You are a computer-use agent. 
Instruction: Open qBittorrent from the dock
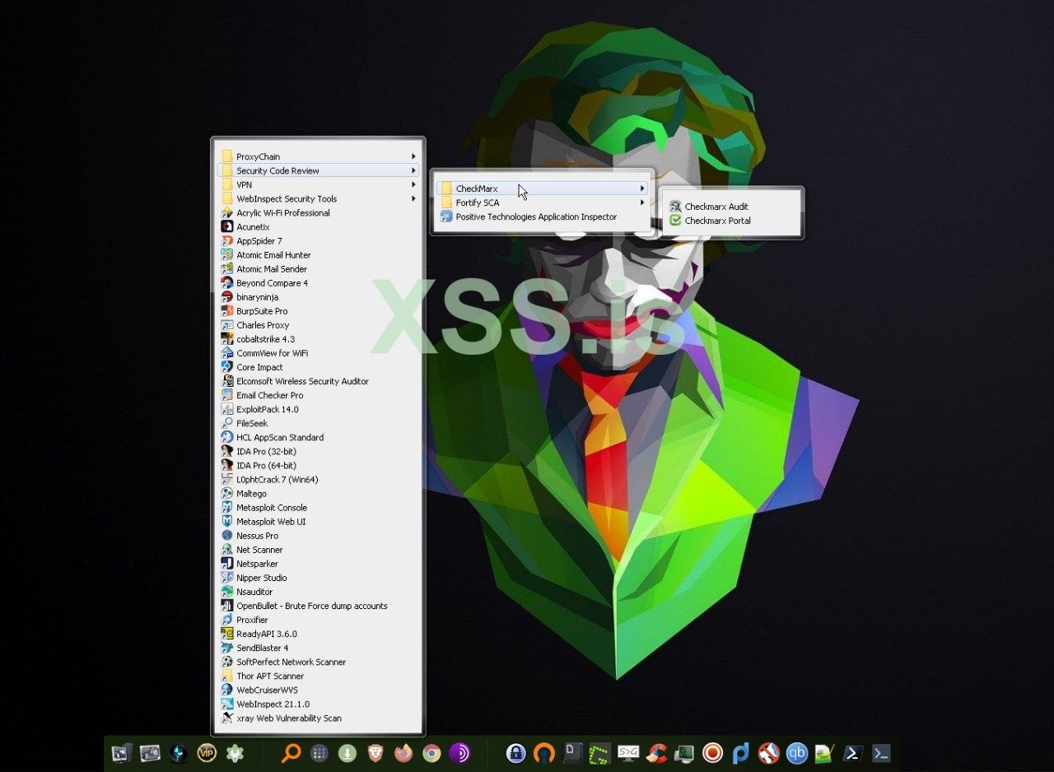[796, 752]
